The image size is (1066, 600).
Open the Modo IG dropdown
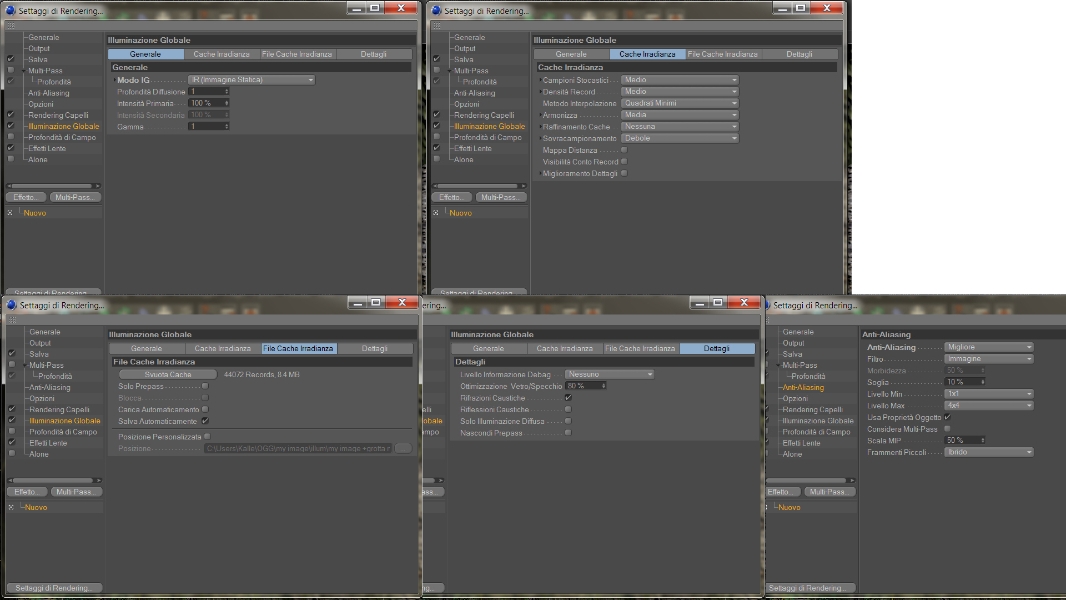[252, 80]
